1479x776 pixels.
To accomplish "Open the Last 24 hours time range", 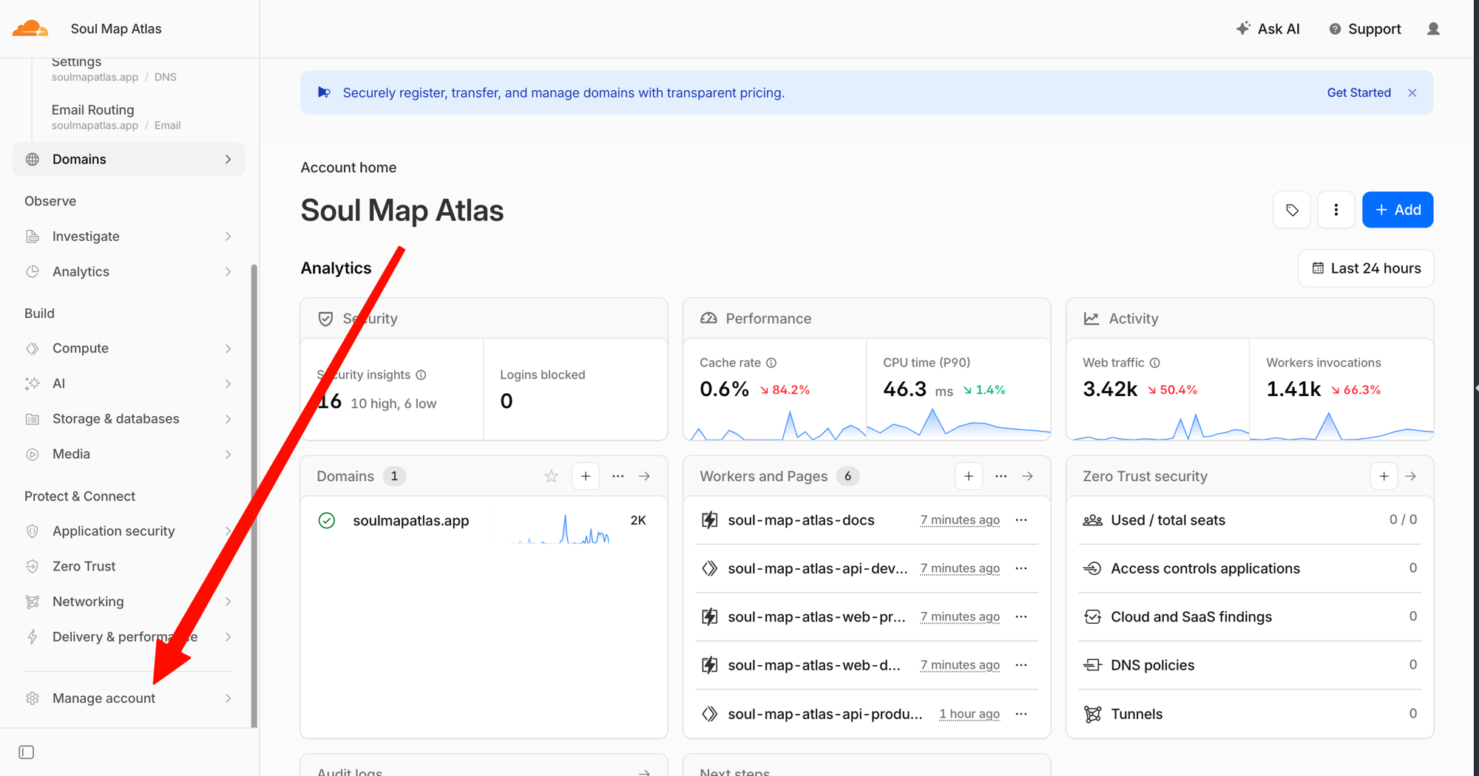I will coord(1366,268).
